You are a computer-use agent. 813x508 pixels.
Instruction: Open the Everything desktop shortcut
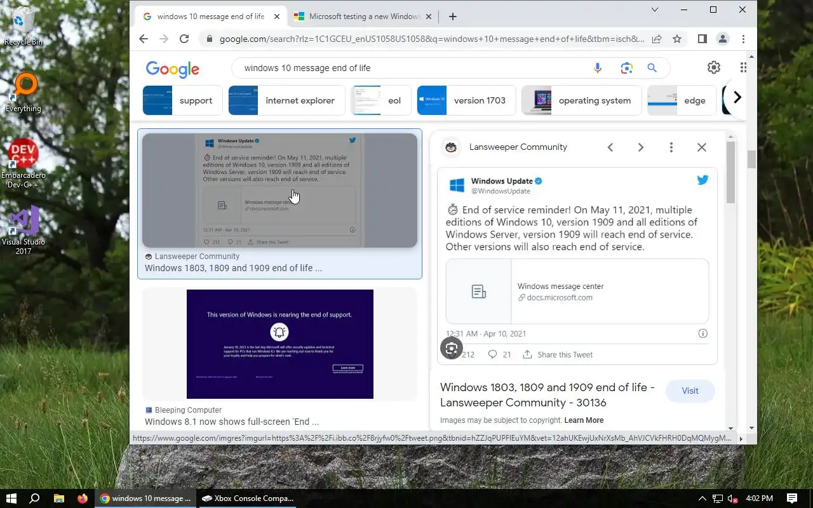click(24, 93)
